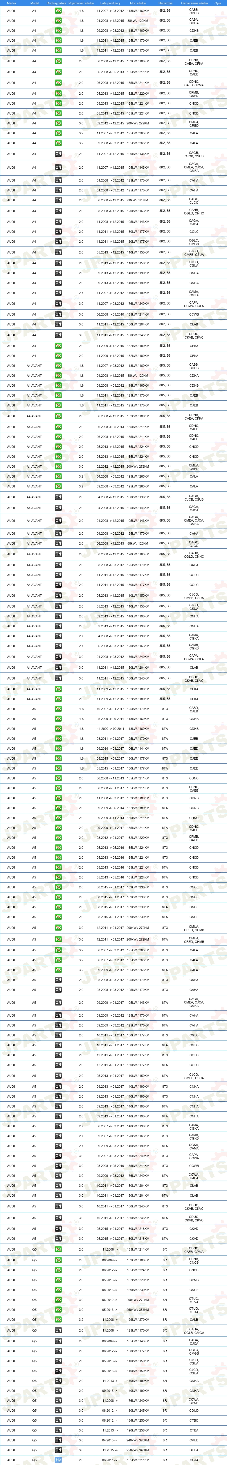Click the Model column header
This screenshot has height=1465, width=227.
click(x=35, y=3)
